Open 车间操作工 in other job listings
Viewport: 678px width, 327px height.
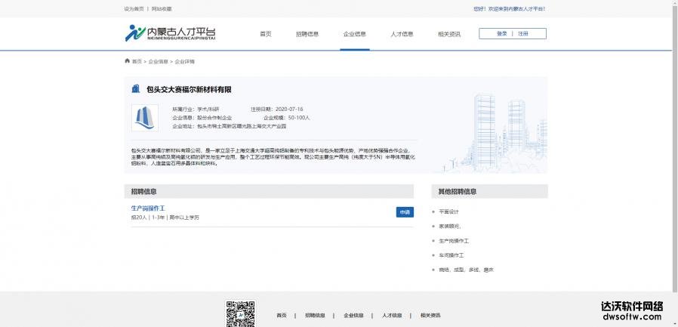tap(451, 255)
